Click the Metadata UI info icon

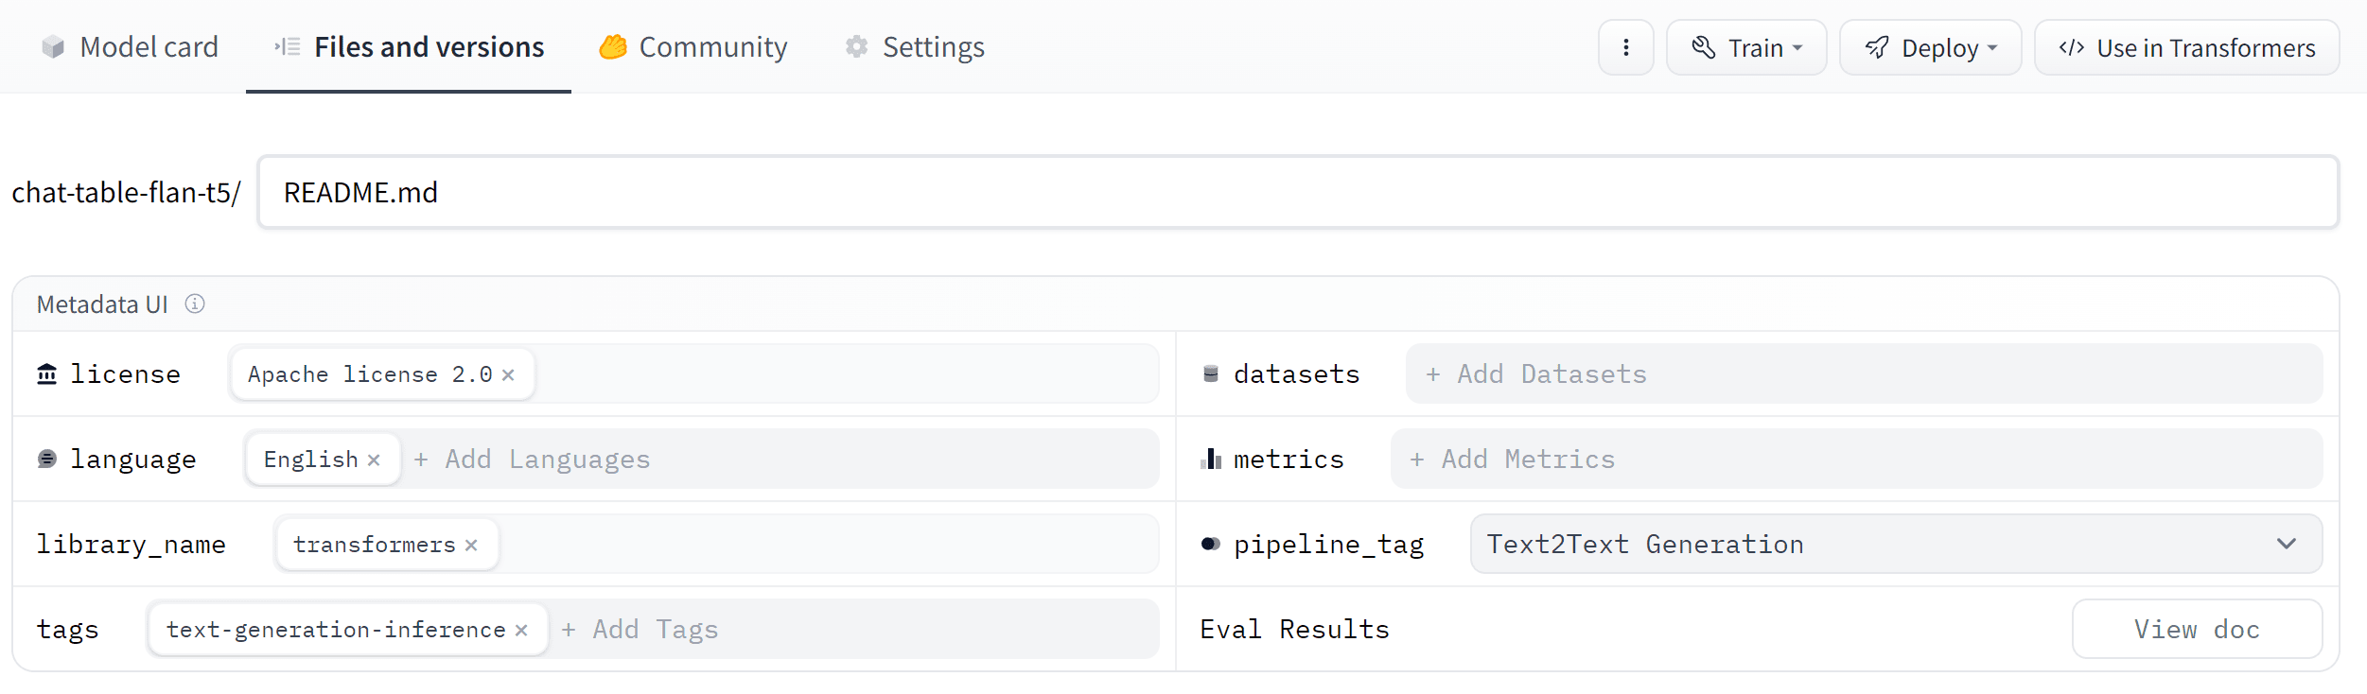(x=195, y=304)
